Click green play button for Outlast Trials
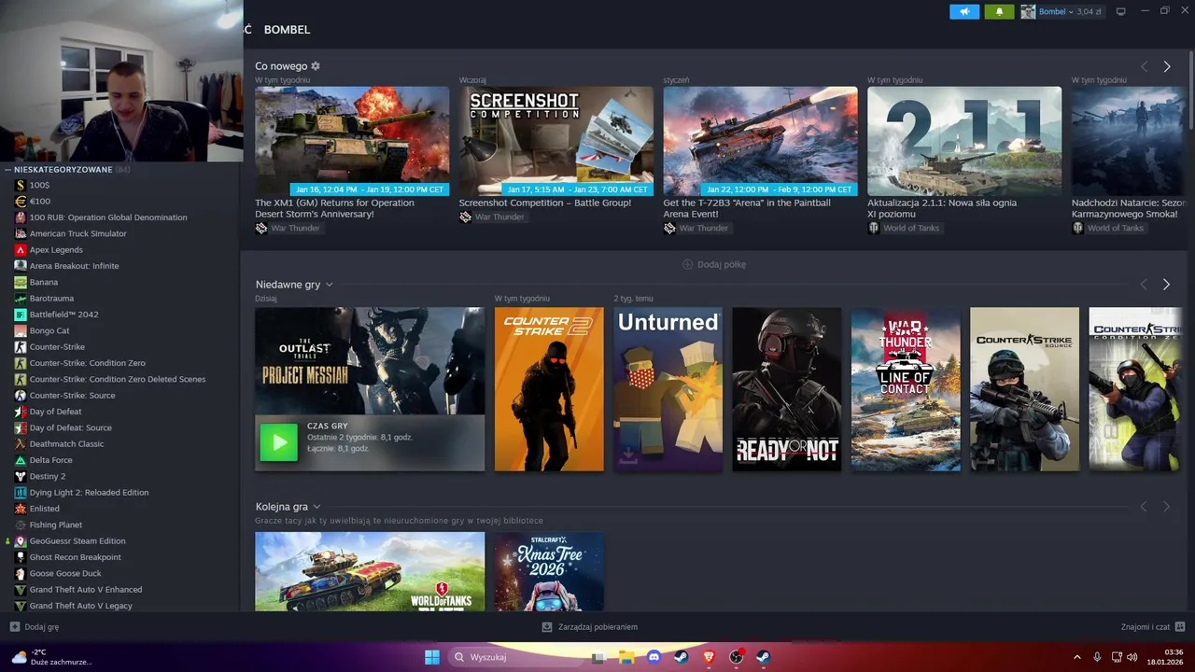Viewport: 1195px width, 672px height. pyautogui.click(x=278, y=442)
